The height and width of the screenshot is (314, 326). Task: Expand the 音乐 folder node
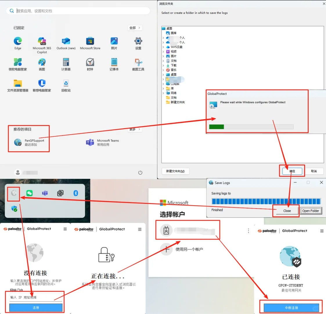tap(163, 70)
